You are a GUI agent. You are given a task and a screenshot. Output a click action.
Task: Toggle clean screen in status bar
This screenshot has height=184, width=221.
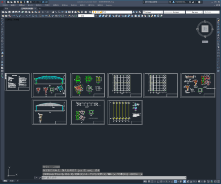tap(215, 181)
